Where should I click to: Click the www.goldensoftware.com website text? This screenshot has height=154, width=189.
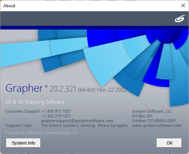tap(157, 125)
